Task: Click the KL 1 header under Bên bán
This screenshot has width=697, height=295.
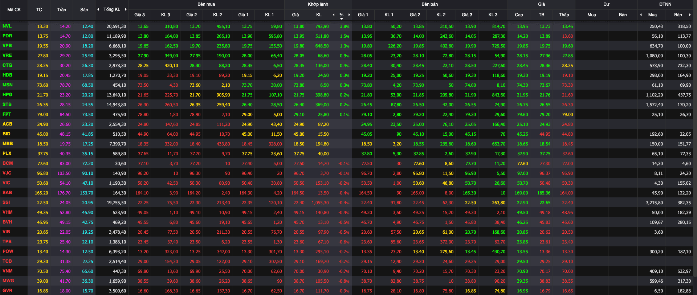Action: pos(389,15)
